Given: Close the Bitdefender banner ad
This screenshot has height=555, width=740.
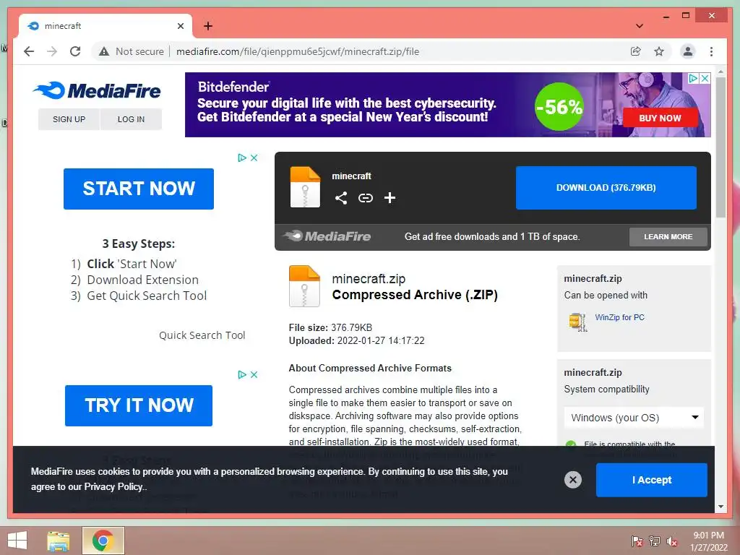Looking at the screenshot, I should coord(705,78).
